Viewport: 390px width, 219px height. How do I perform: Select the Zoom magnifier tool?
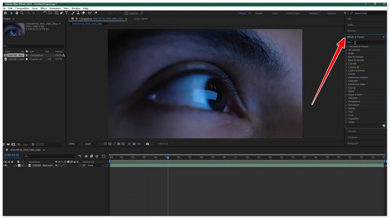click(x=22, y=13)
